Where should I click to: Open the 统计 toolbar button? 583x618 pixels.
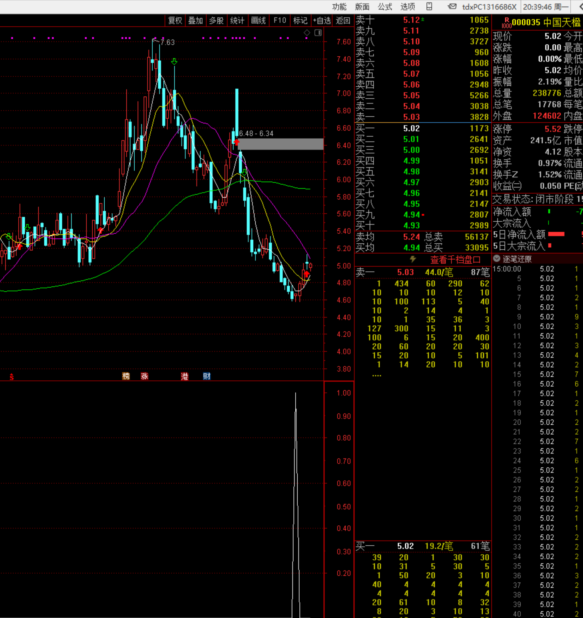tap(237, 20)
